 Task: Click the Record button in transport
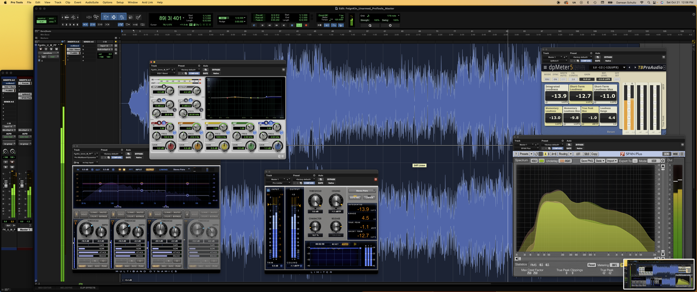[x=306, y=25]
